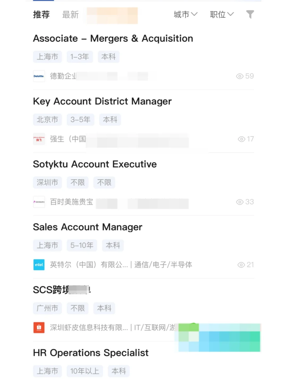Image resolution: width=287 pixels, height=383 pixels.
Task: Expand the 城市 city dropdown
Action: 185,14
